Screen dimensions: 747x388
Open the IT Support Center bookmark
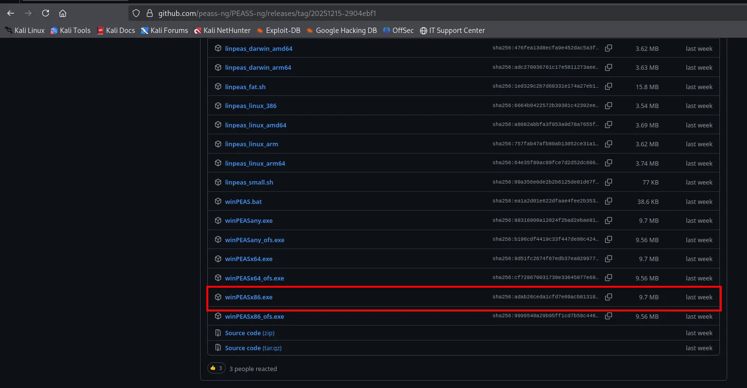point(452,31)
